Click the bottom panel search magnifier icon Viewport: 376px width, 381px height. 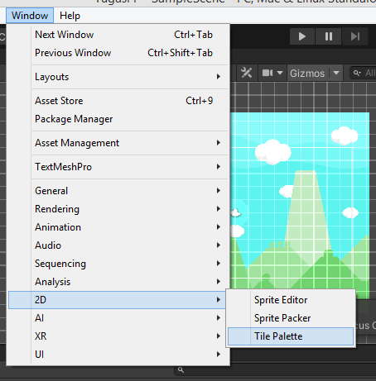click(x=181, y=370)
